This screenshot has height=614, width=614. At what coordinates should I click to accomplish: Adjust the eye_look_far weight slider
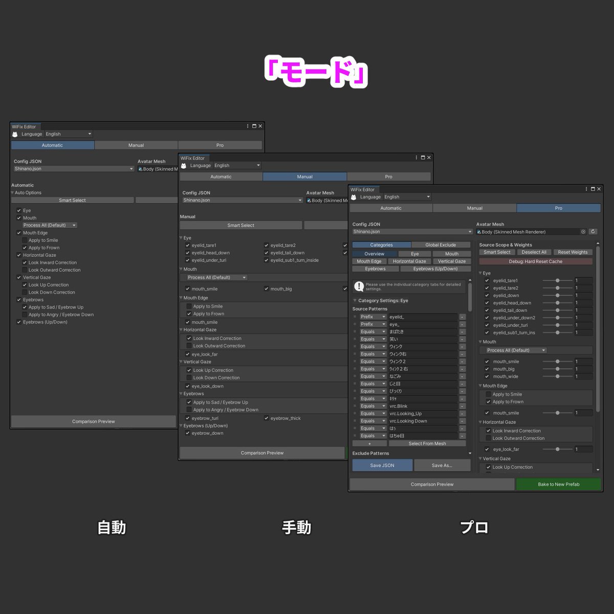(557, 449)
